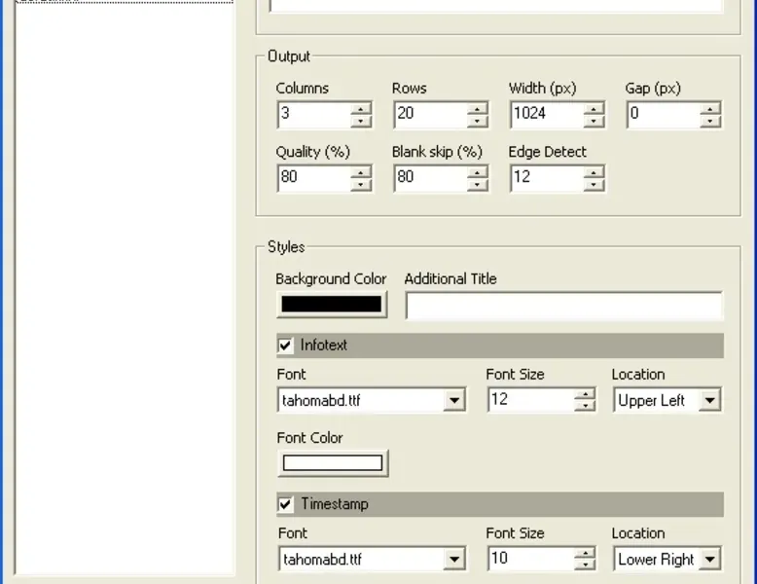
Task: Decrease the Blank skip (%) value
Action: 477,185
